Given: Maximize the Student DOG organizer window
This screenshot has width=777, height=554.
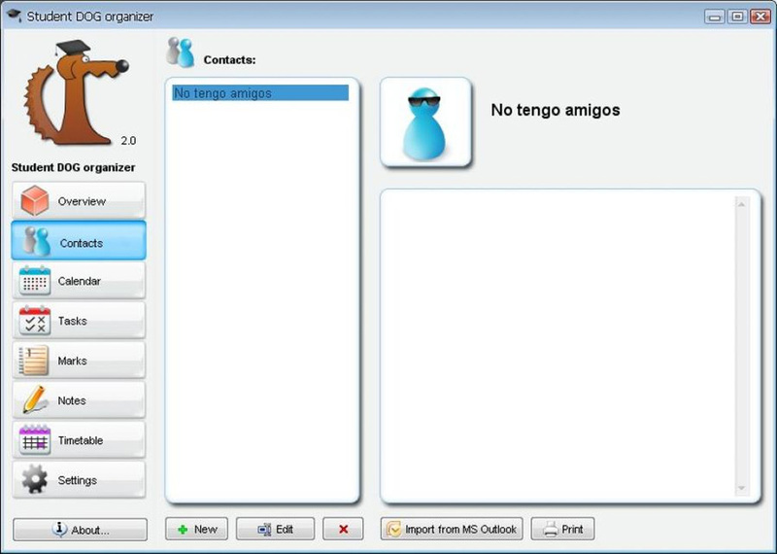Looking at the screenshot, I should tap(737, 17).
